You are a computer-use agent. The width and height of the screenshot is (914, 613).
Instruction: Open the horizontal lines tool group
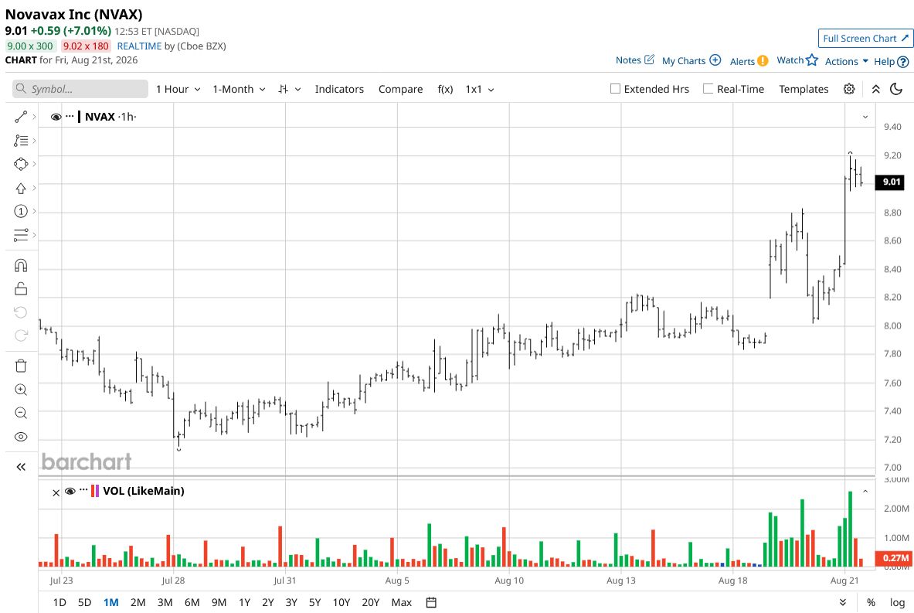(21, 235)
